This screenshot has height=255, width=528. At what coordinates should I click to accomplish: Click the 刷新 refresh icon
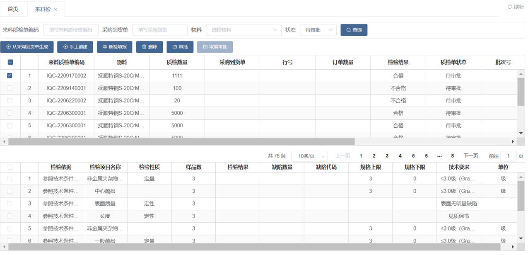click(510, 7)
